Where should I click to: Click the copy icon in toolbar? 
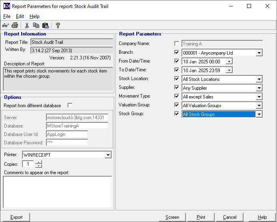pos(36,26)
